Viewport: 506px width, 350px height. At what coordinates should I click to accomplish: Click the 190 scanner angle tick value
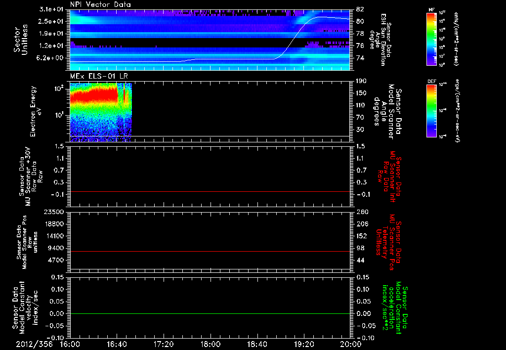(x=361, y=81)
